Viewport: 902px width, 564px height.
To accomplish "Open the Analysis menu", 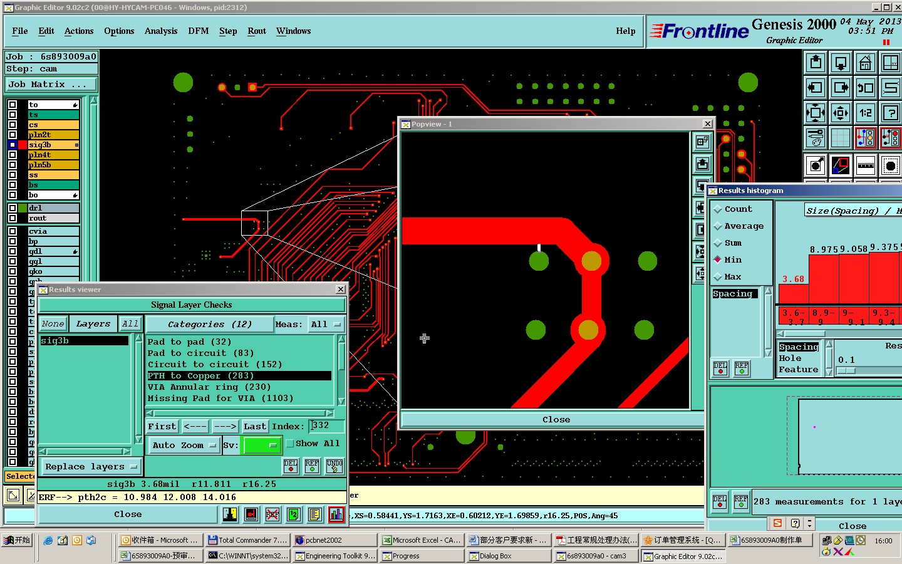I will tap(161, 31).
